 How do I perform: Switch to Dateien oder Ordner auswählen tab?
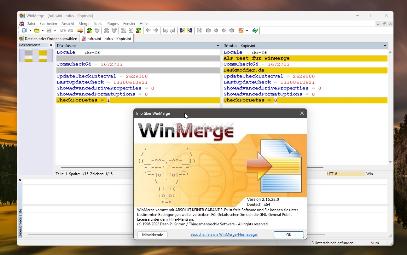[x=48, y=39]
